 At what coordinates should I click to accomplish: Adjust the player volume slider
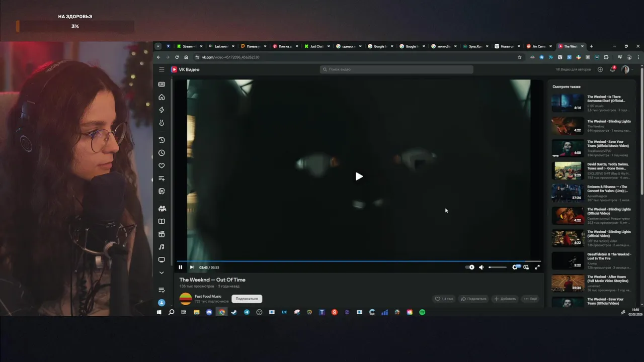point(498,267)
